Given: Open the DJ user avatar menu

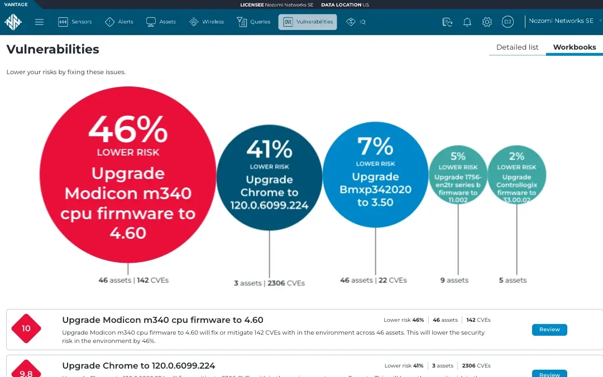Looking at the screenshot, I should (508, 22).
